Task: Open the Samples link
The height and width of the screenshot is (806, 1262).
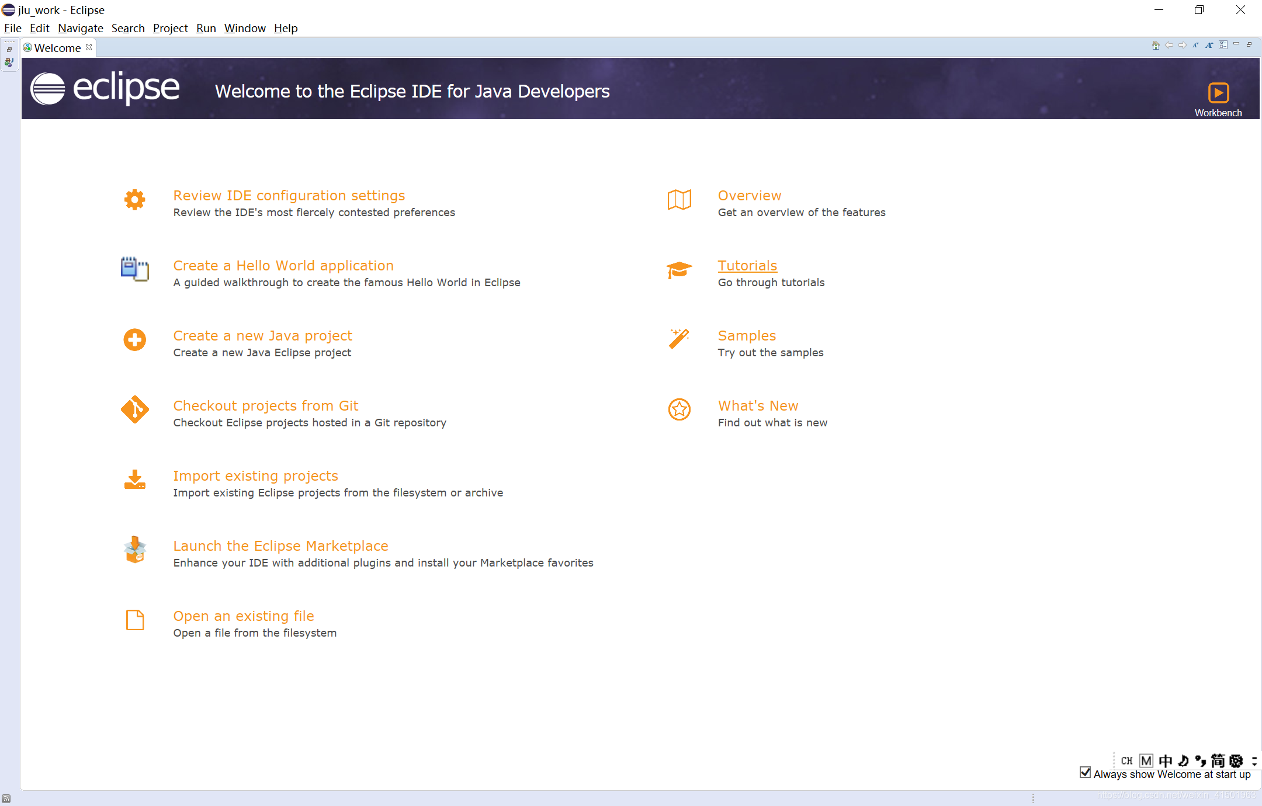Action: 747,335
